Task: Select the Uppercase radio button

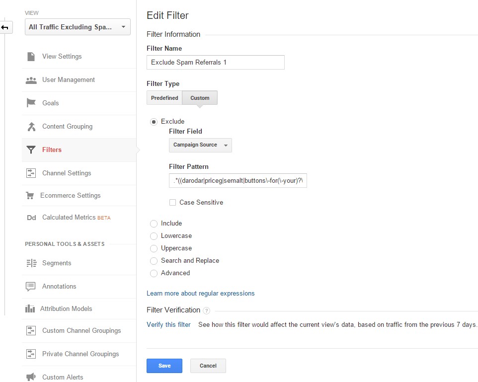Action: [154, 248]
